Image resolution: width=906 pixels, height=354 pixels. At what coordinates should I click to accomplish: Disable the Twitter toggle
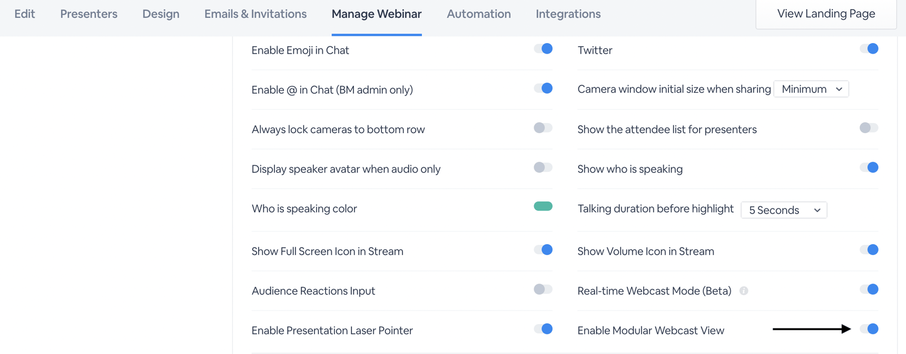click(870, 48)
